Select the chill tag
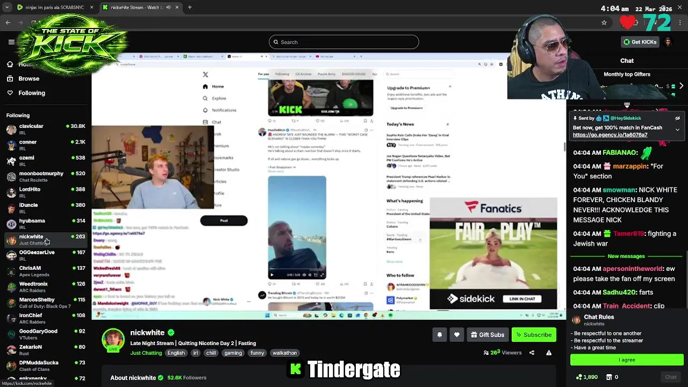Image resolution: width=688 pixels, height=387 pixels. click(x=211, y=353)
